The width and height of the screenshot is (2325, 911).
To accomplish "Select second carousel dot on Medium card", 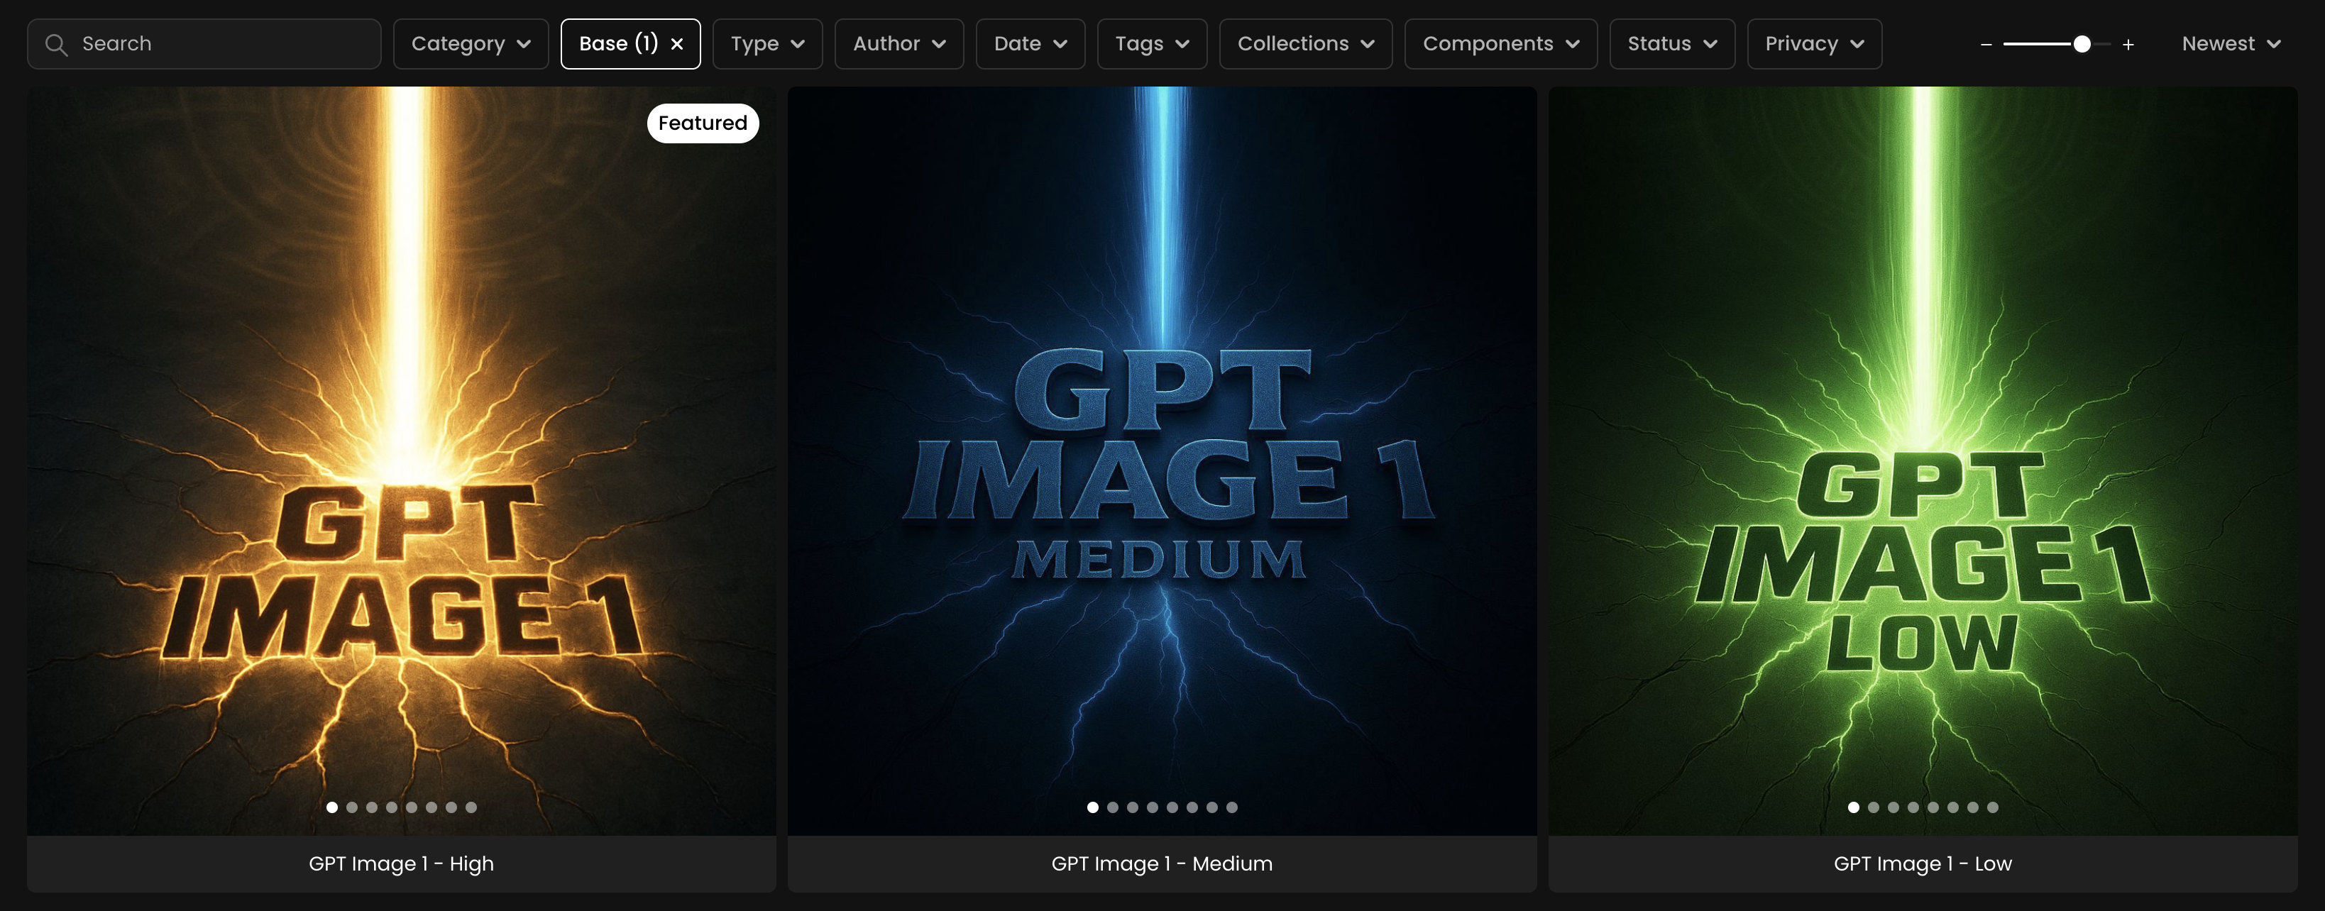I will (x=1113, y=807).
